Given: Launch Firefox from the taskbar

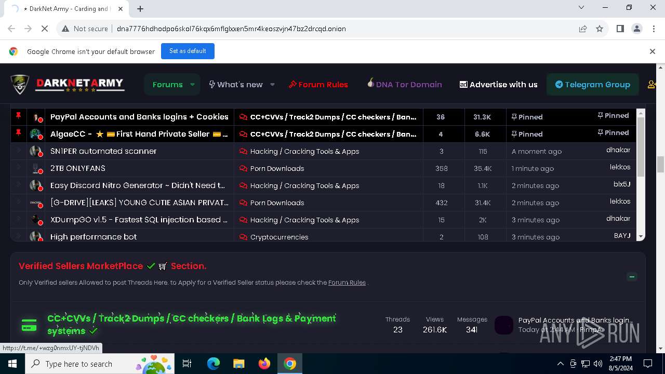Looking at the screenshot, I should click(x=264, y=364).
